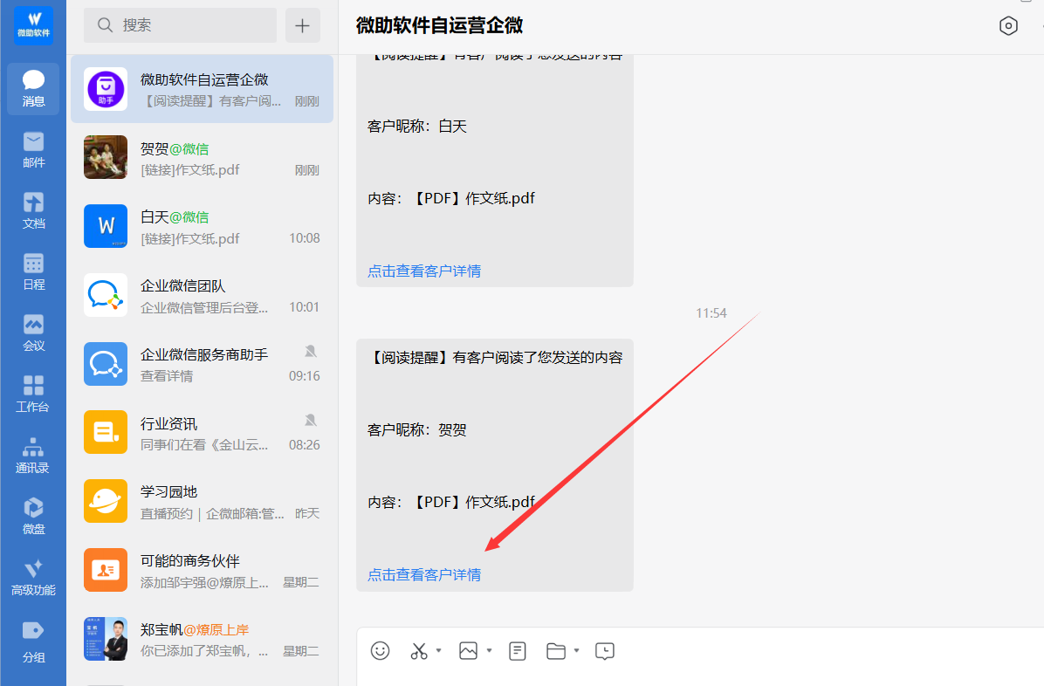Image resolution: width=1044 pixels, height=686 pixels.
Task: Go to 日程 (Calendar) in the sidebar
Action: [33, 271]
